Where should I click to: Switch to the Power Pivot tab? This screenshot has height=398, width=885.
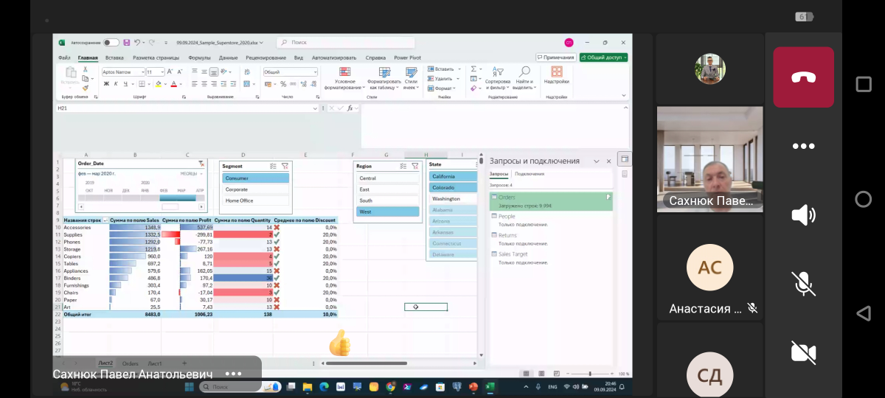tap(407, 57)
